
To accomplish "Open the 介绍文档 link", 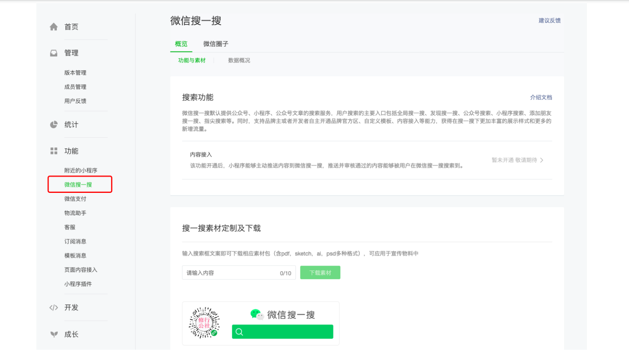I will point(541,97).
